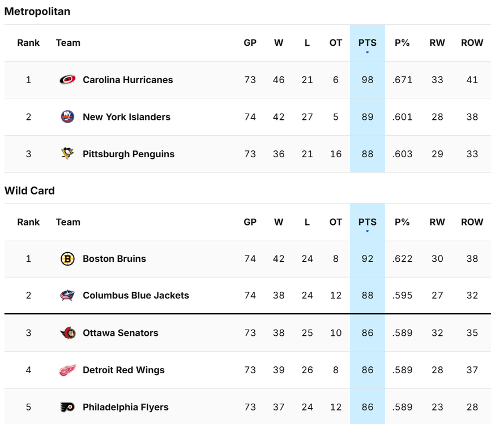Sort Wild Card table by W column

click(279, 222)
